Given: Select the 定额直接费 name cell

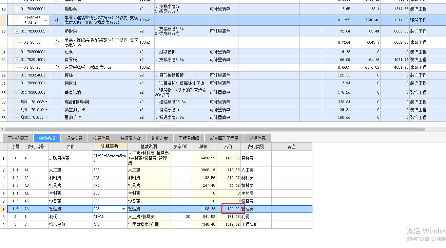Looking at the screenshot, I should click(x=71, y=158).
